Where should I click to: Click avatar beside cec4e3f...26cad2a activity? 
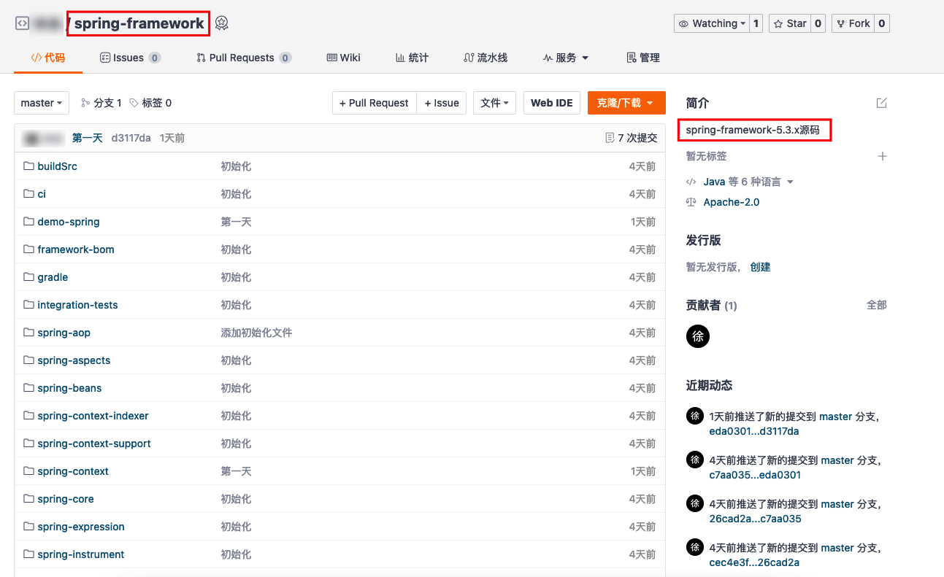pyautogui.click(x=695, y=547)
